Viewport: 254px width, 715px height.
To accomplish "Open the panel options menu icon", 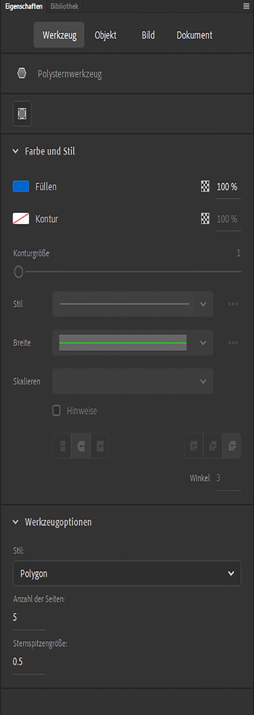I will tap(246, 6).
